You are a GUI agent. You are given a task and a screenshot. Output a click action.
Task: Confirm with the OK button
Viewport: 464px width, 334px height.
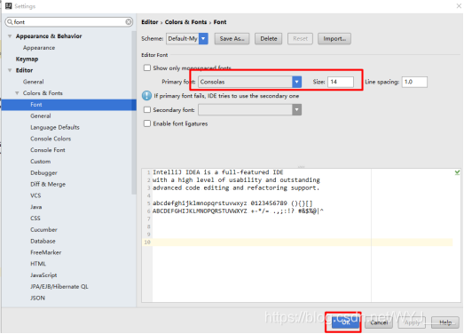click(345, 322)
